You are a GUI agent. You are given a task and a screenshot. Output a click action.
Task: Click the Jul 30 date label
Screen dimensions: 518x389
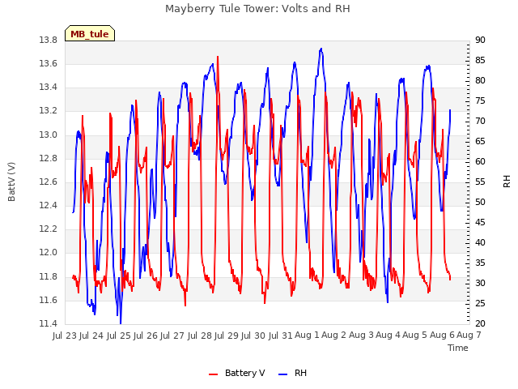tap(253, 336)
